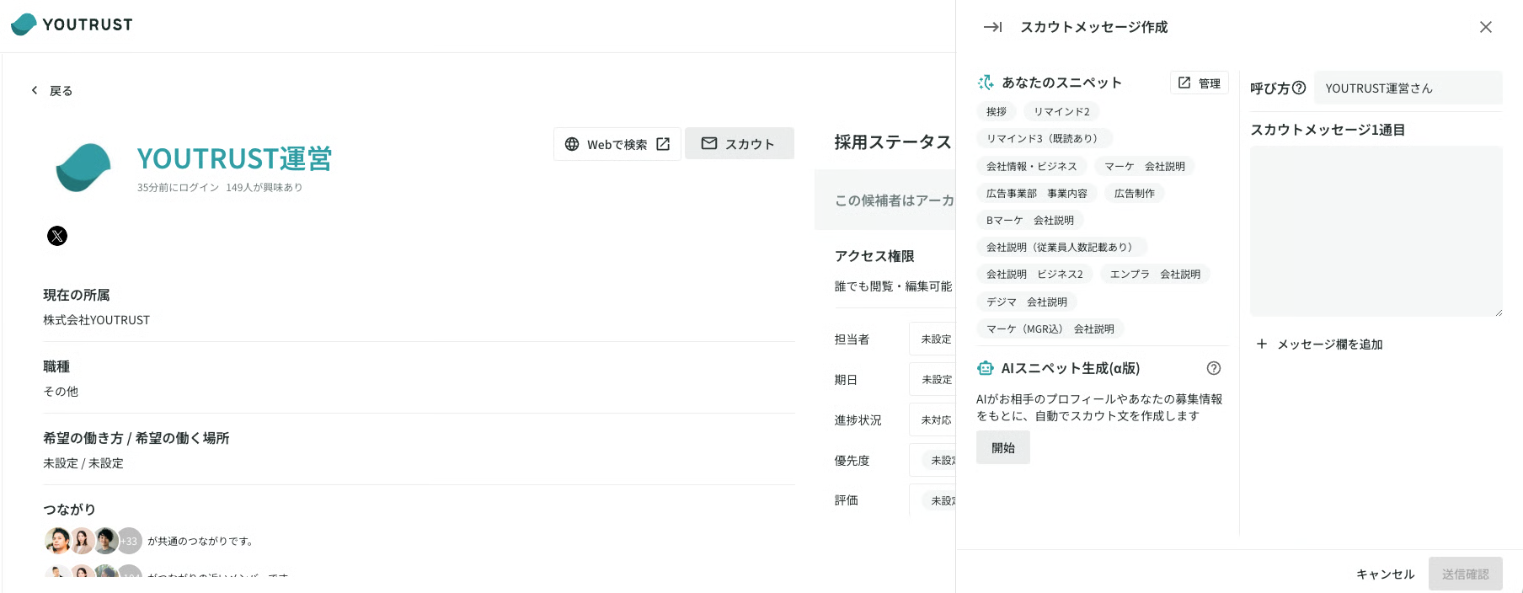Open the 期日 dropdown
The width and height of the screenshot is (1523, 593).
click(x=933, y=379)
